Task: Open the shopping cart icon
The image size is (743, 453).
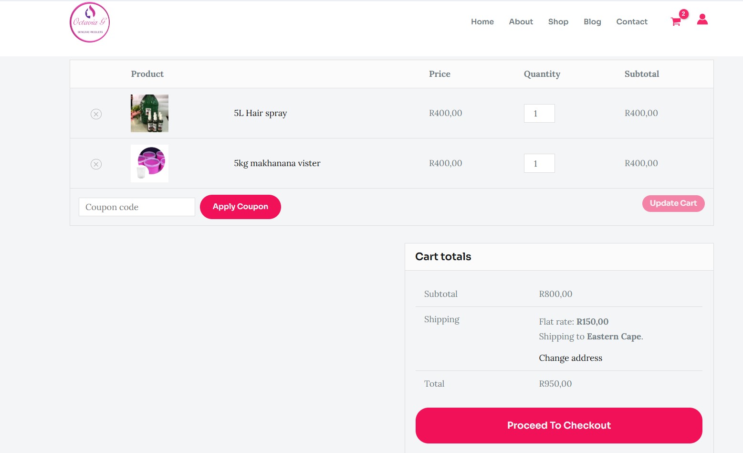Action: click(675, 21)
